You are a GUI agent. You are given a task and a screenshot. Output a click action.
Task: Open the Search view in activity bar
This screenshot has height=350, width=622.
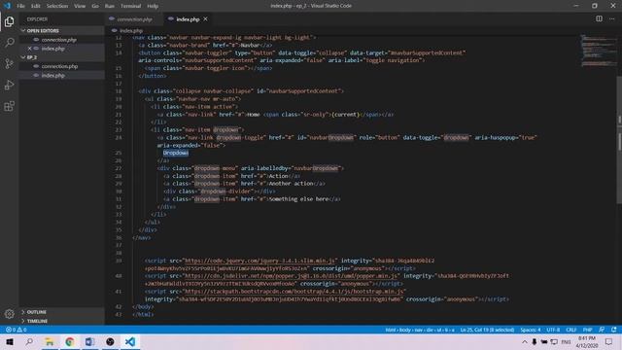9,42
